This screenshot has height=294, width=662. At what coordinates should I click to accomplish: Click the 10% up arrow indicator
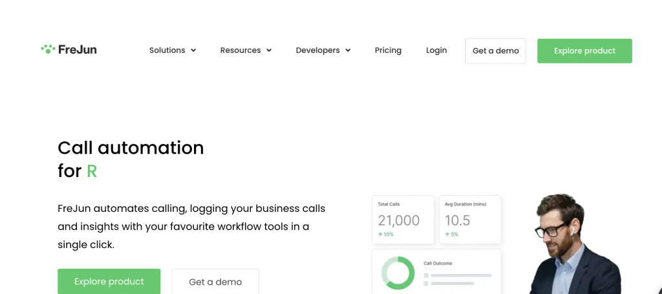click(x=386, y=234)
